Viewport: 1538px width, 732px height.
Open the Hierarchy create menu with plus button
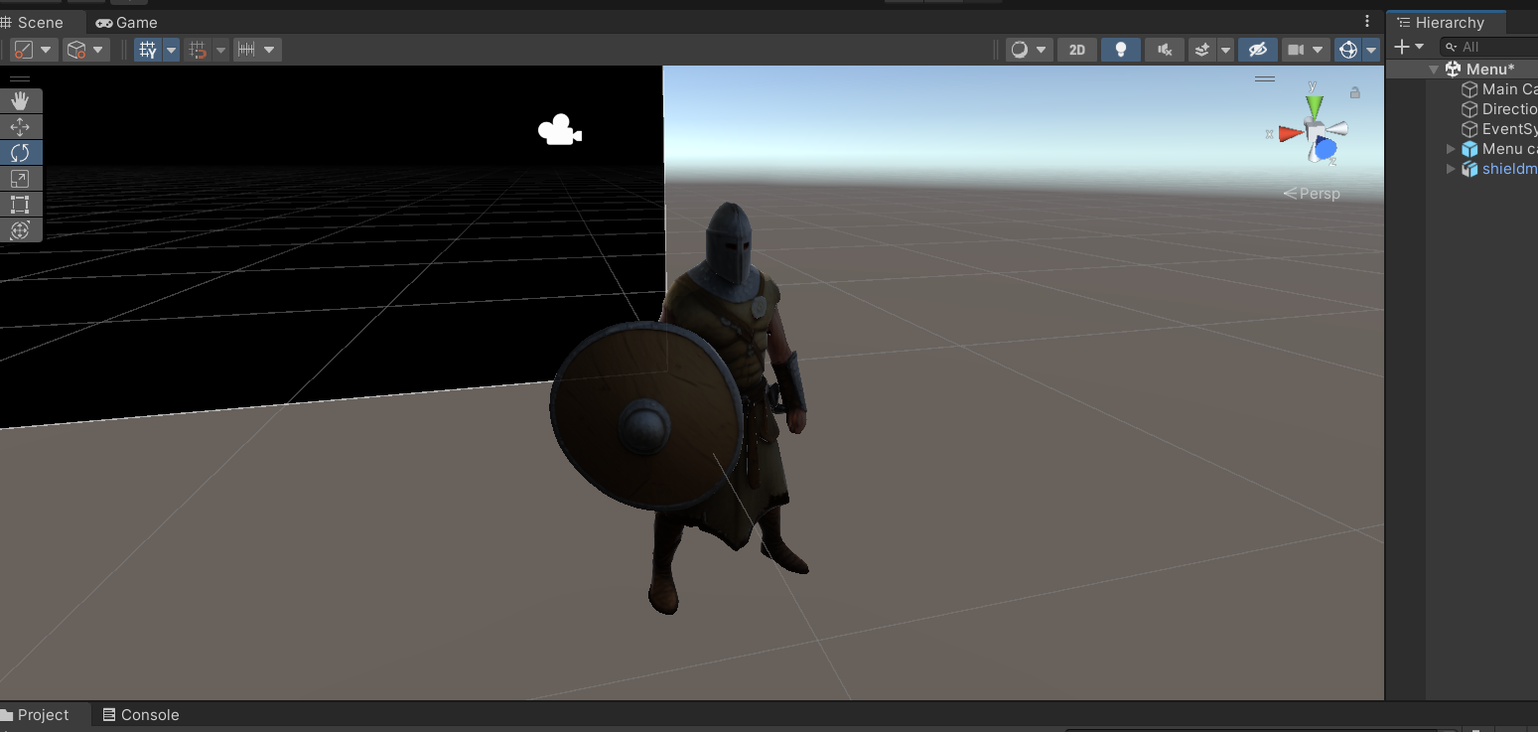tap(1404, 46)
